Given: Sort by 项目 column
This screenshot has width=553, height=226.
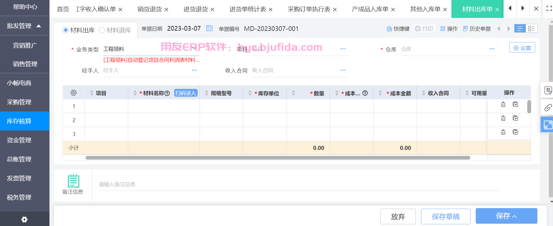Looking at the screenshot, I should pos(92,93).
